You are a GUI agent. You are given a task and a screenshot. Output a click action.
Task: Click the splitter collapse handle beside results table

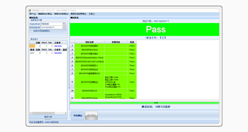69,68
